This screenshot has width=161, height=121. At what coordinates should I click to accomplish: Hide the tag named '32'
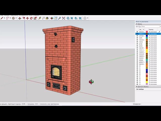[137, 66]
